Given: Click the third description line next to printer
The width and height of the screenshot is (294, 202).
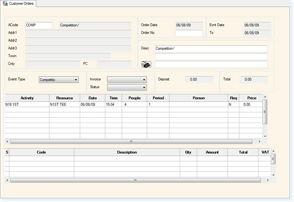Looking at the screenshot, I should (211, 64).
